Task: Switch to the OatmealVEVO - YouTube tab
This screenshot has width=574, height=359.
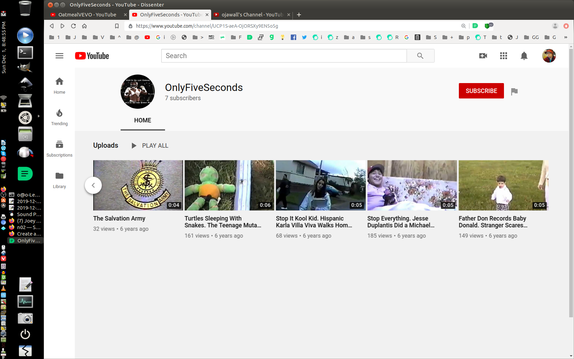Action: tap(87, 15)
